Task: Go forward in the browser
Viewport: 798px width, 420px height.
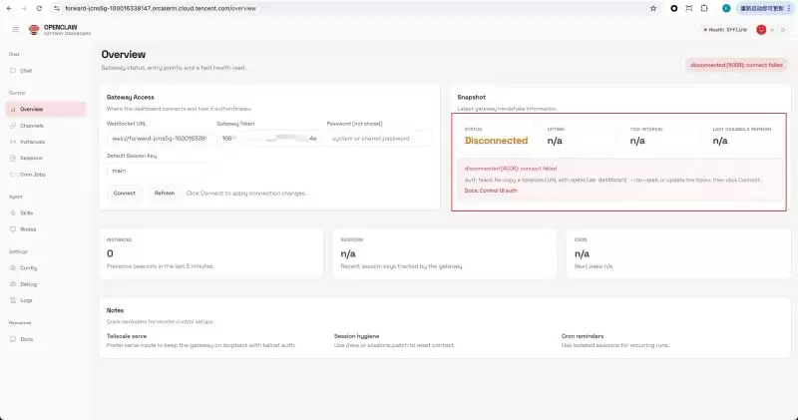Action: (24, 9)
